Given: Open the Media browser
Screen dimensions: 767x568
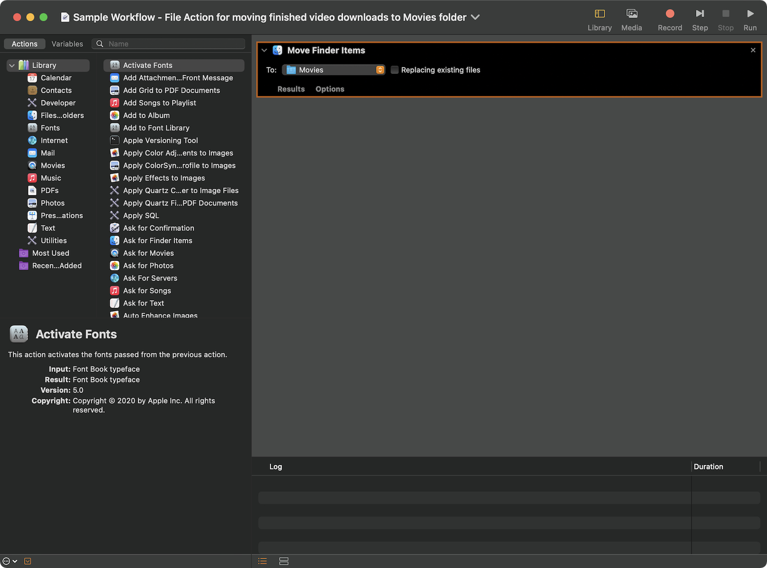Looking at the screenshot, I should click(632, 19).
